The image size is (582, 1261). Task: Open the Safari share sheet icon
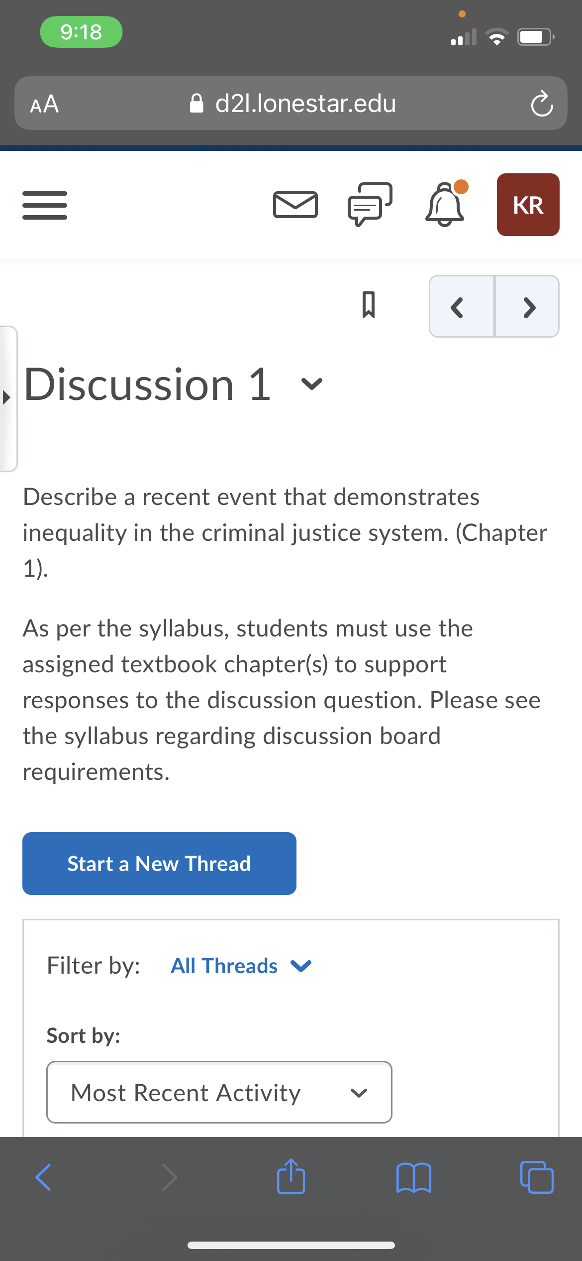point(291,1176)
